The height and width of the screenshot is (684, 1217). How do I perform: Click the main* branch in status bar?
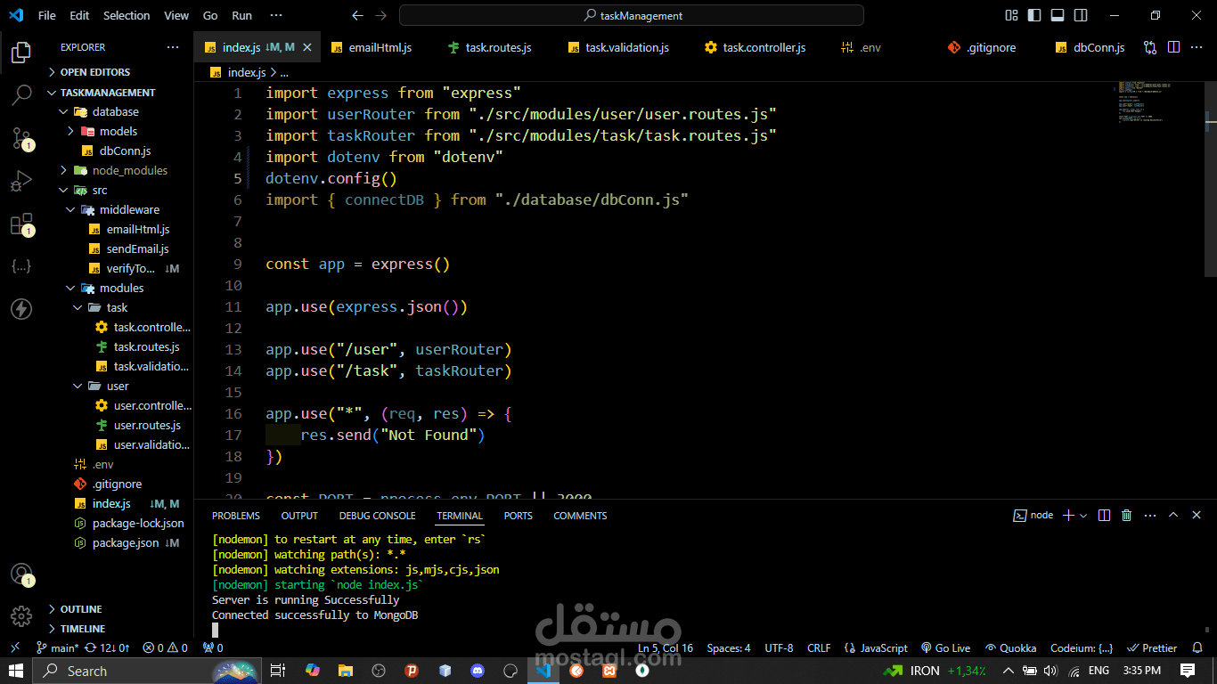(58, 647)
